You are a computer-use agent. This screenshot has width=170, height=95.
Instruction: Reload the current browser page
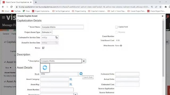[x=11, y=7]
